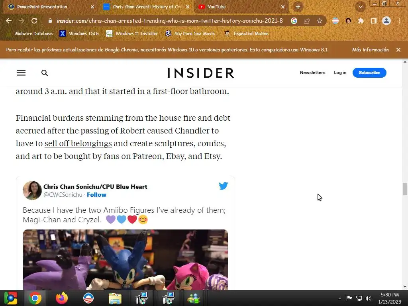
Task: Select the Chris Chan Arrest tab
Action: (x=146, y=7)
